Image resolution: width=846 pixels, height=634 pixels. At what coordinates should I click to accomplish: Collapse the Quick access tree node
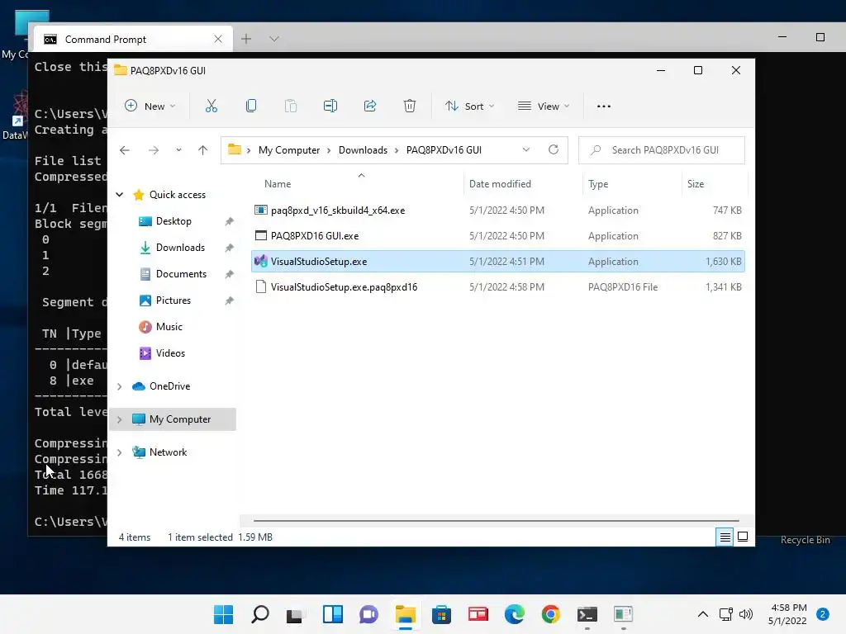tap(120, 195)
